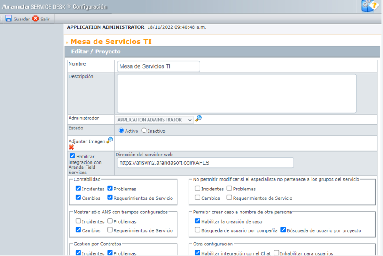The width and height of the screenshot is (383, 256).
Task: Click the Guardar label in toolbar
Action: (22, 19)
